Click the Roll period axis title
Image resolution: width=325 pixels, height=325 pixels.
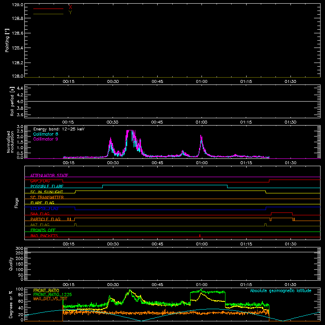(12, 101)
